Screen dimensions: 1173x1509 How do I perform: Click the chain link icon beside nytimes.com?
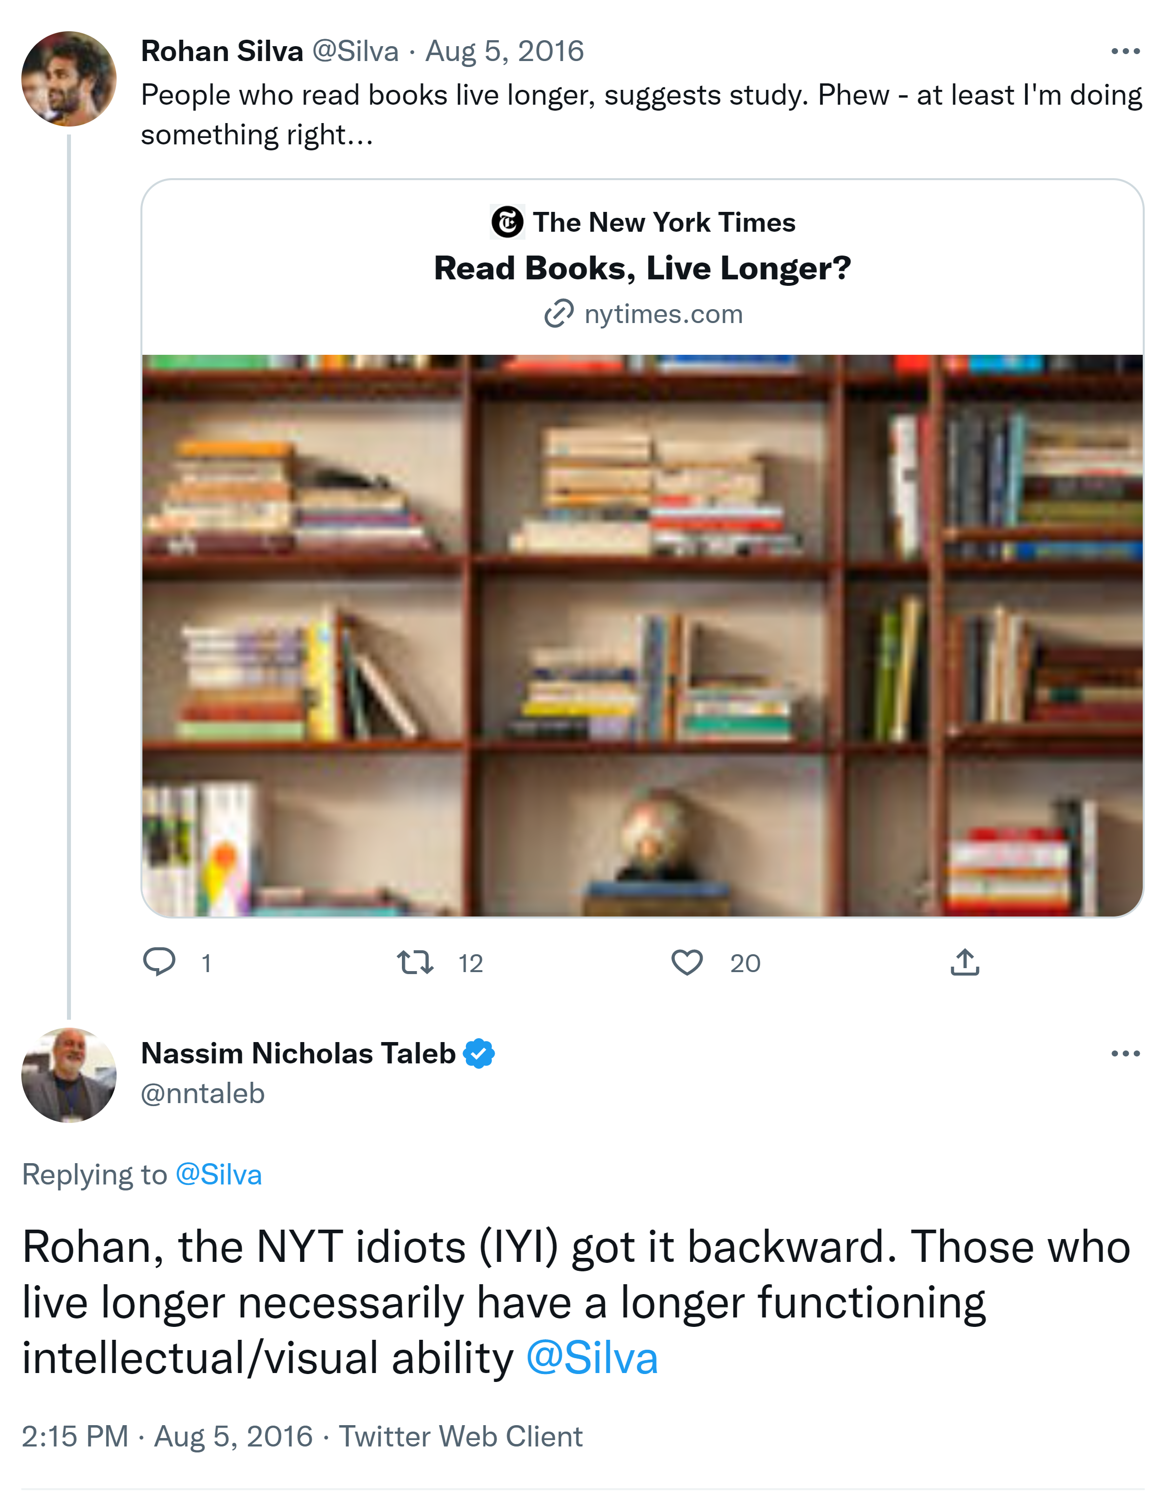tap(558, 314)
